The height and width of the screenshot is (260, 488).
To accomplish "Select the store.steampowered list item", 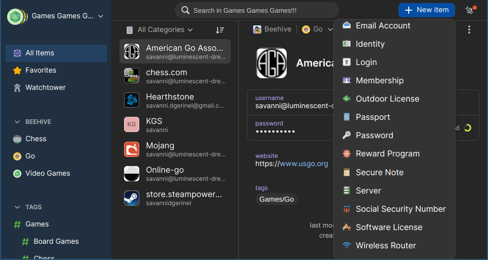I will (175, 198).
